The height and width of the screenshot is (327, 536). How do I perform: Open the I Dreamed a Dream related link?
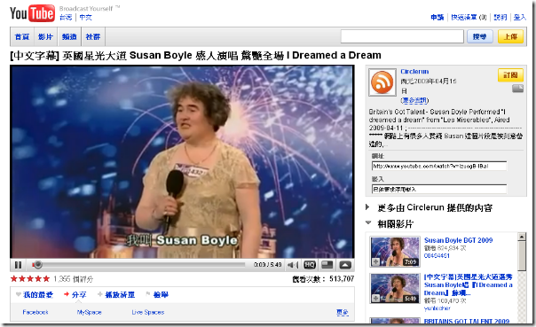click(468, 284)
